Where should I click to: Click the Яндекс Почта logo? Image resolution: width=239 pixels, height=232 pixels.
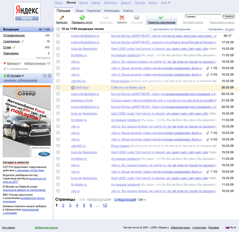tap(27, 12)
